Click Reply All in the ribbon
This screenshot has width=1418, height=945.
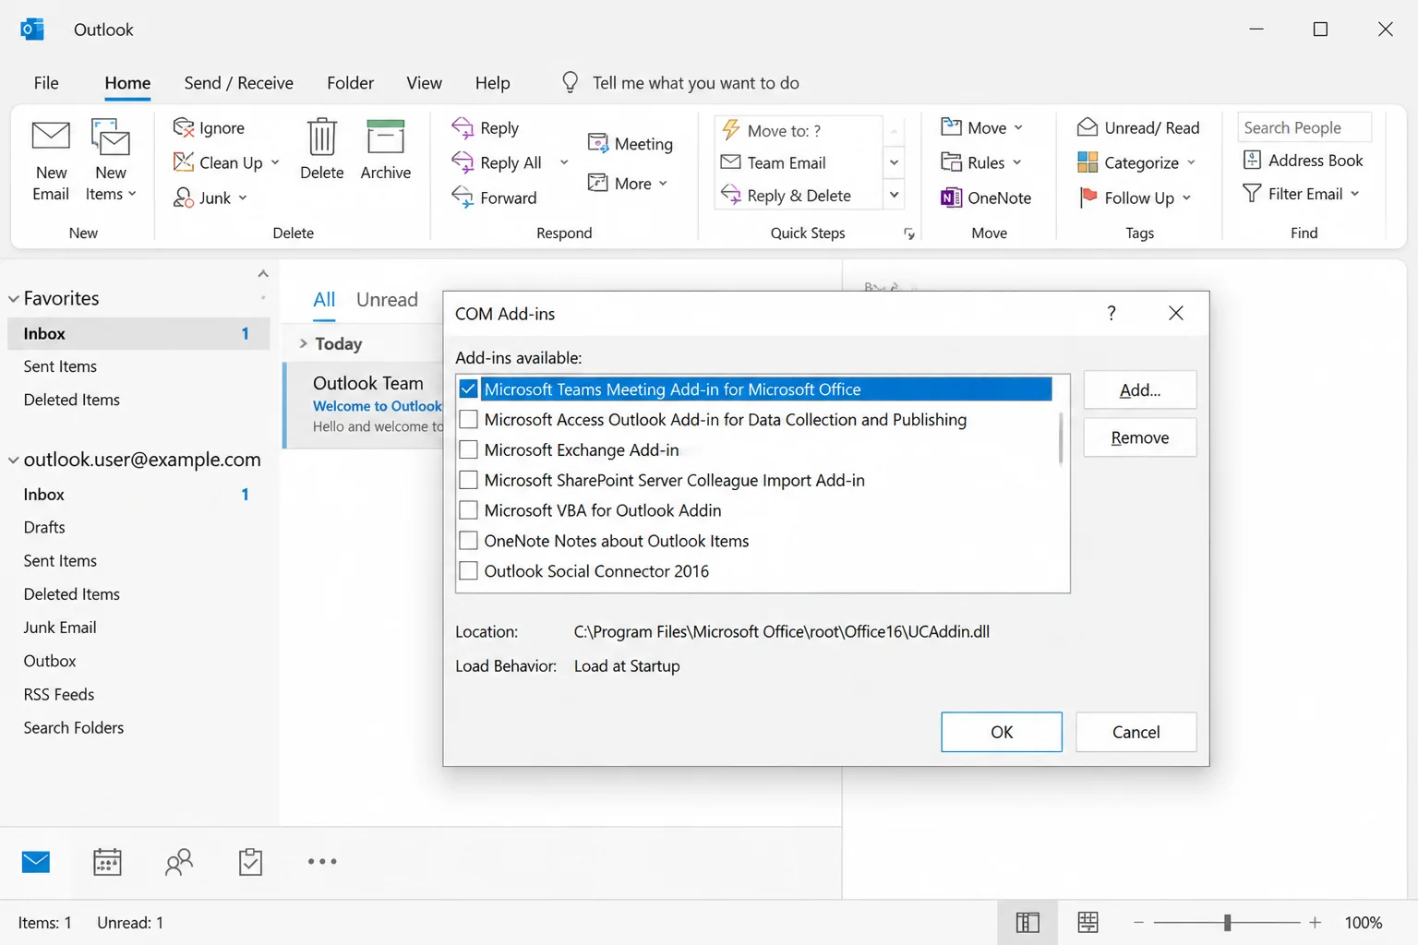[498, 162]
